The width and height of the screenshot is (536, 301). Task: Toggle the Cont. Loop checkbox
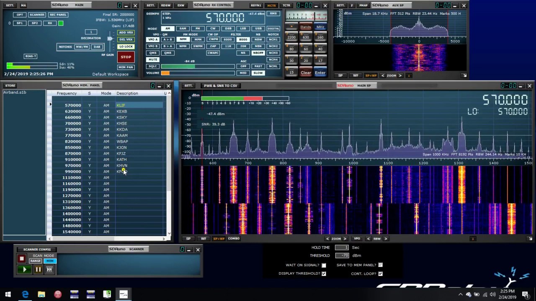[380, 274]
